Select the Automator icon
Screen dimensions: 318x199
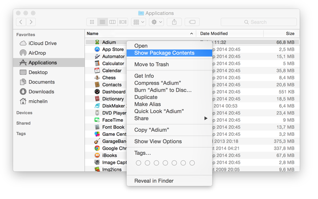pos(97,56)
